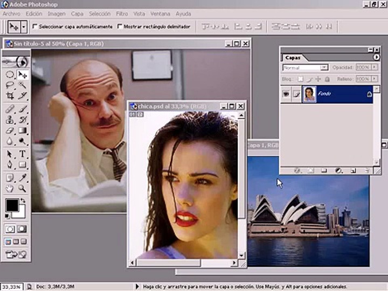388x291 pixels.
Task: Select the Clone Stamp tool
Action: click(x=10, y=120)
